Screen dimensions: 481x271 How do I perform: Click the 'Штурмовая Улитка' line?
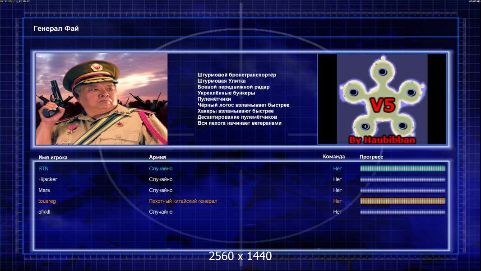(x=222, y=81)
